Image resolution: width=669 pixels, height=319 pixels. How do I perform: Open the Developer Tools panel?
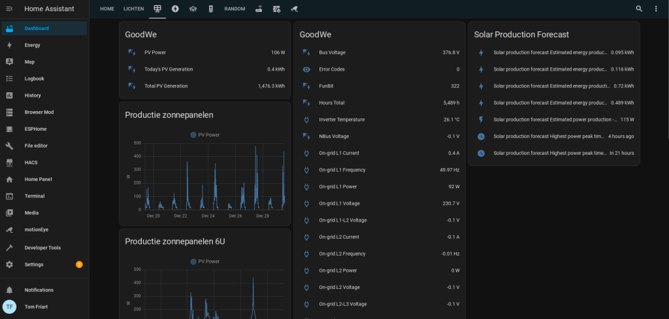tap(42, 248)
